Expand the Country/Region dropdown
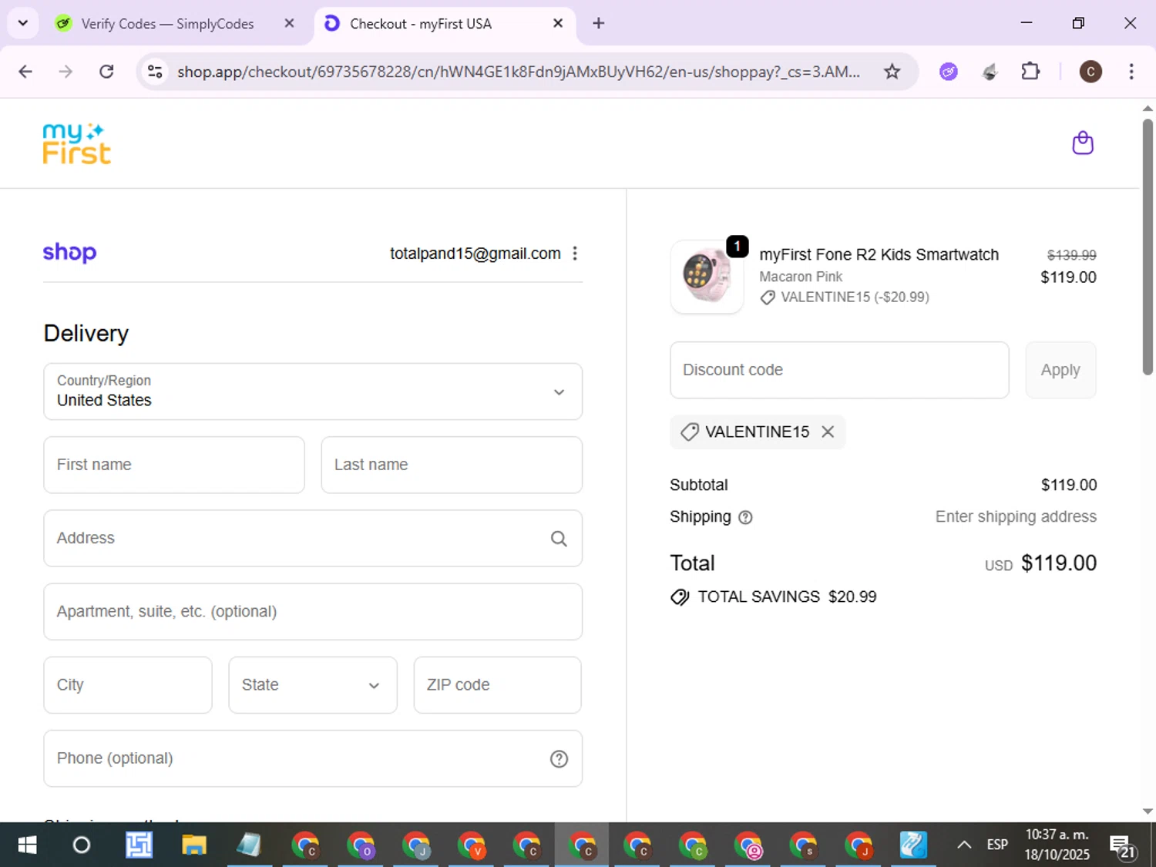 click(313, 391)
